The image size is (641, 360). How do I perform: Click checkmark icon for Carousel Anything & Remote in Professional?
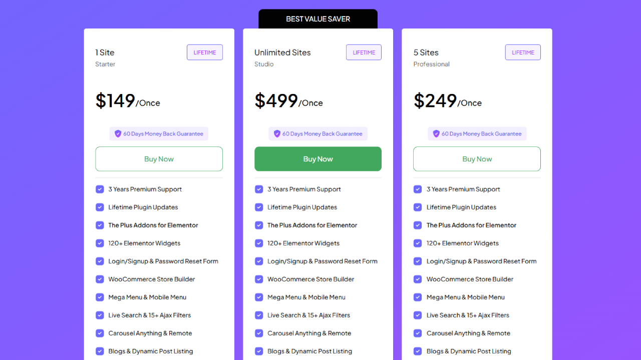pyautogui.click(x=418, y=333)
